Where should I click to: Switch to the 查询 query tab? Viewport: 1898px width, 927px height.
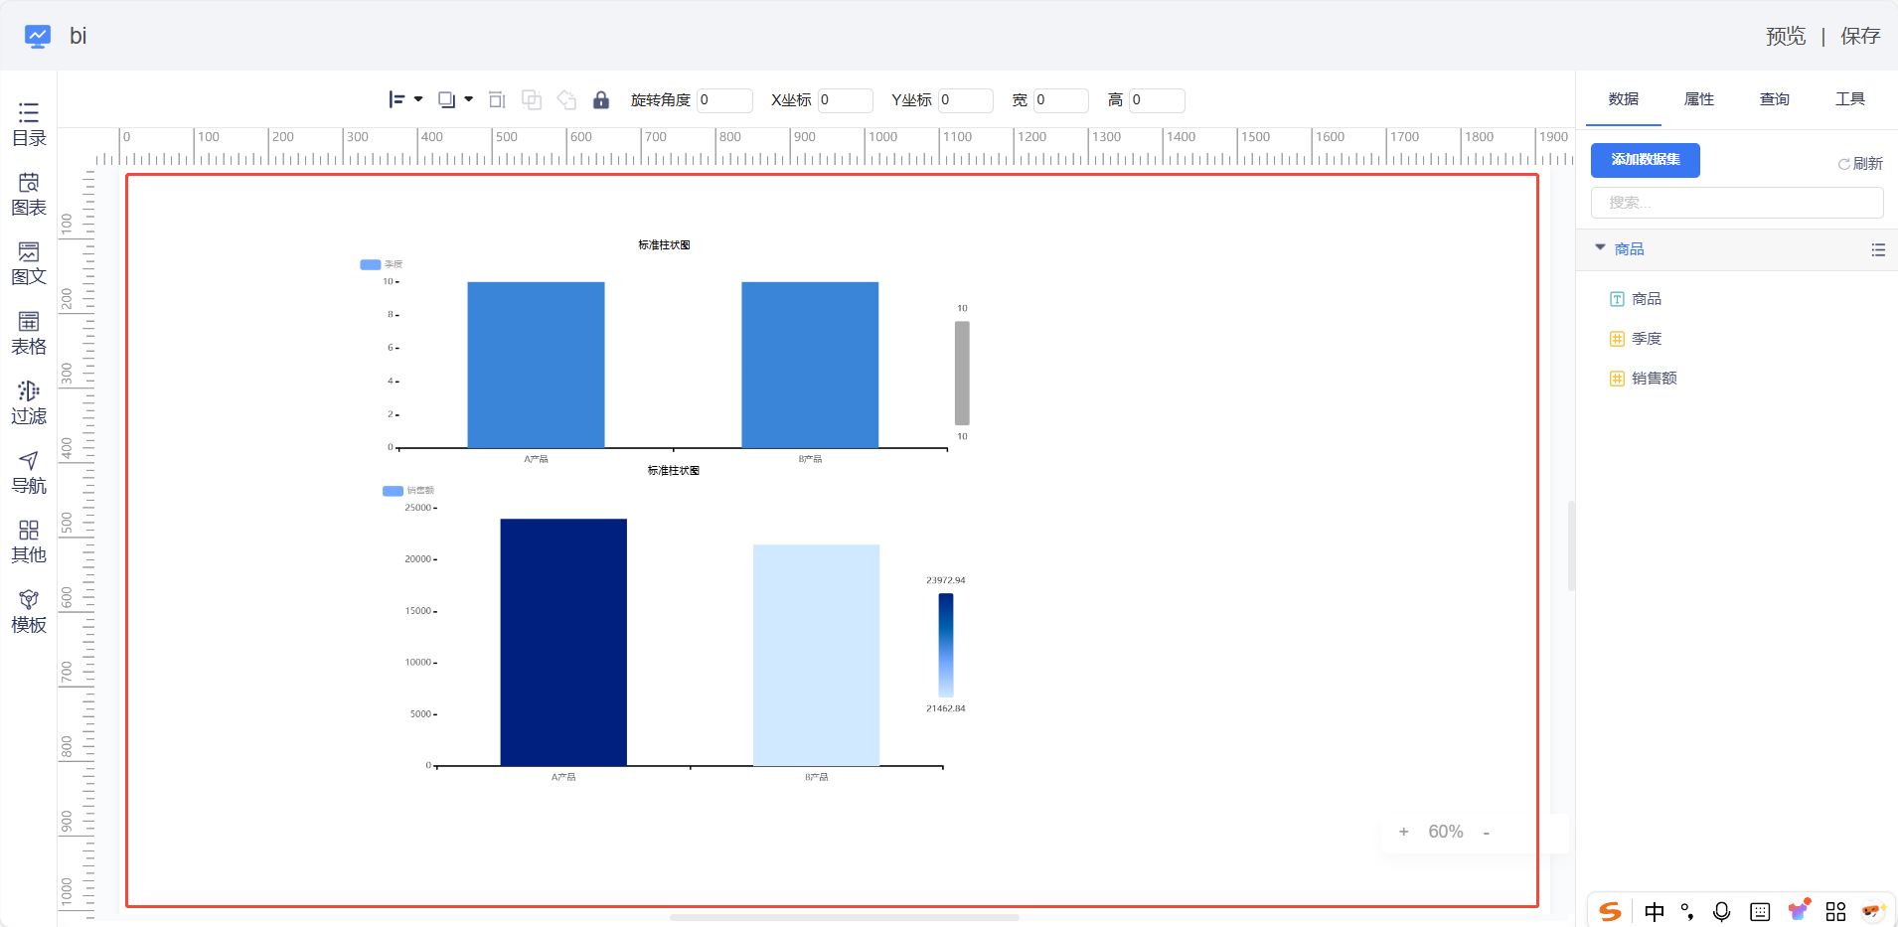click(1774, 99)
